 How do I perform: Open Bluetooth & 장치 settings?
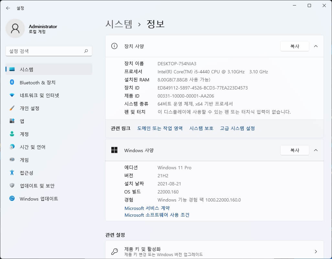coord(49,82)
